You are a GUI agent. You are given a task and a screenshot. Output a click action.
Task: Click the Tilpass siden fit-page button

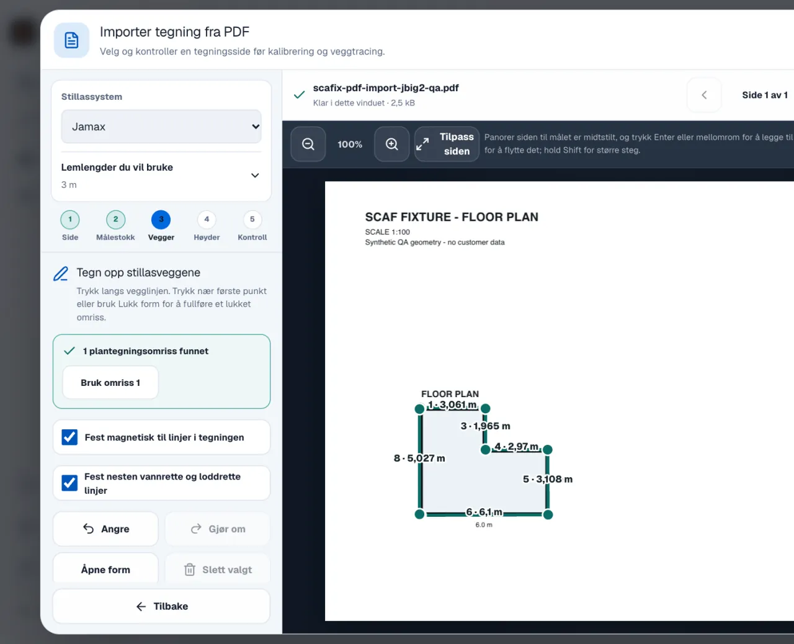point(447,144)
